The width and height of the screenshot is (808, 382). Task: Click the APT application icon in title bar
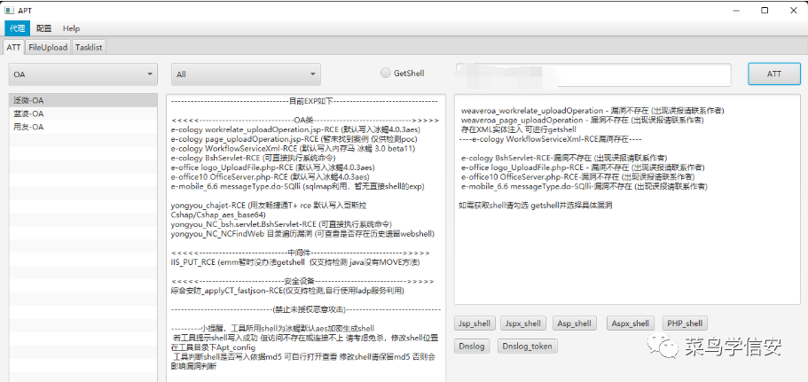tap(10, 10)
